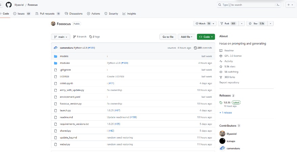Image resolution: width=297 pixels, height=152 pixels.
Task: Click the Fooocus breadcrumb repository link
Action: click(x=32, y=5)
